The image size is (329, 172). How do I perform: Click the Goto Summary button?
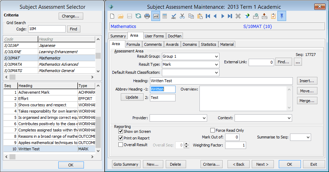click(126, 164)
